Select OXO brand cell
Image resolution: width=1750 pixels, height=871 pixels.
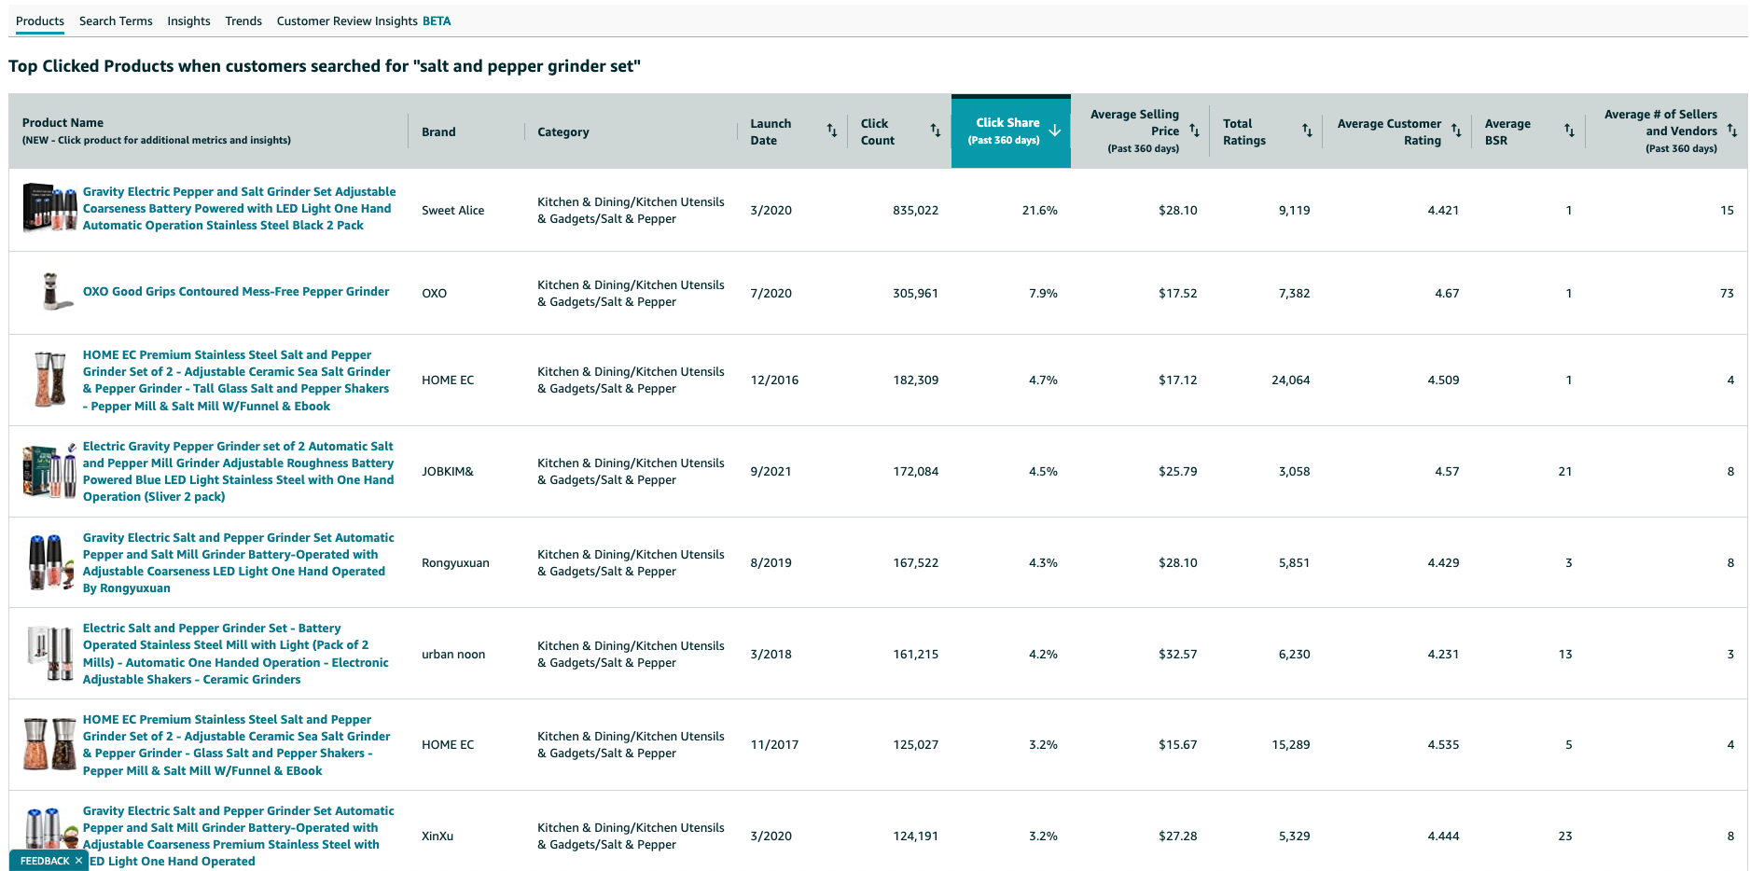pos(434,293)
